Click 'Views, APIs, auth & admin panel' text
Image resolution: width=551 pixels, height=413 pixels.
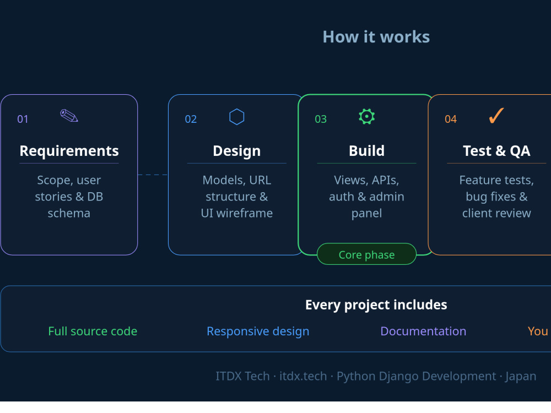coord(366,197)
